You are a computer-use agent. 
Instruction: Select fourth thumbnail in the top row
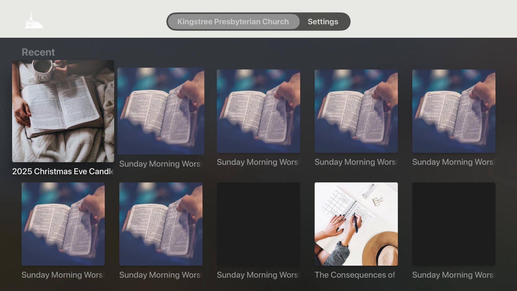[356, 111]
